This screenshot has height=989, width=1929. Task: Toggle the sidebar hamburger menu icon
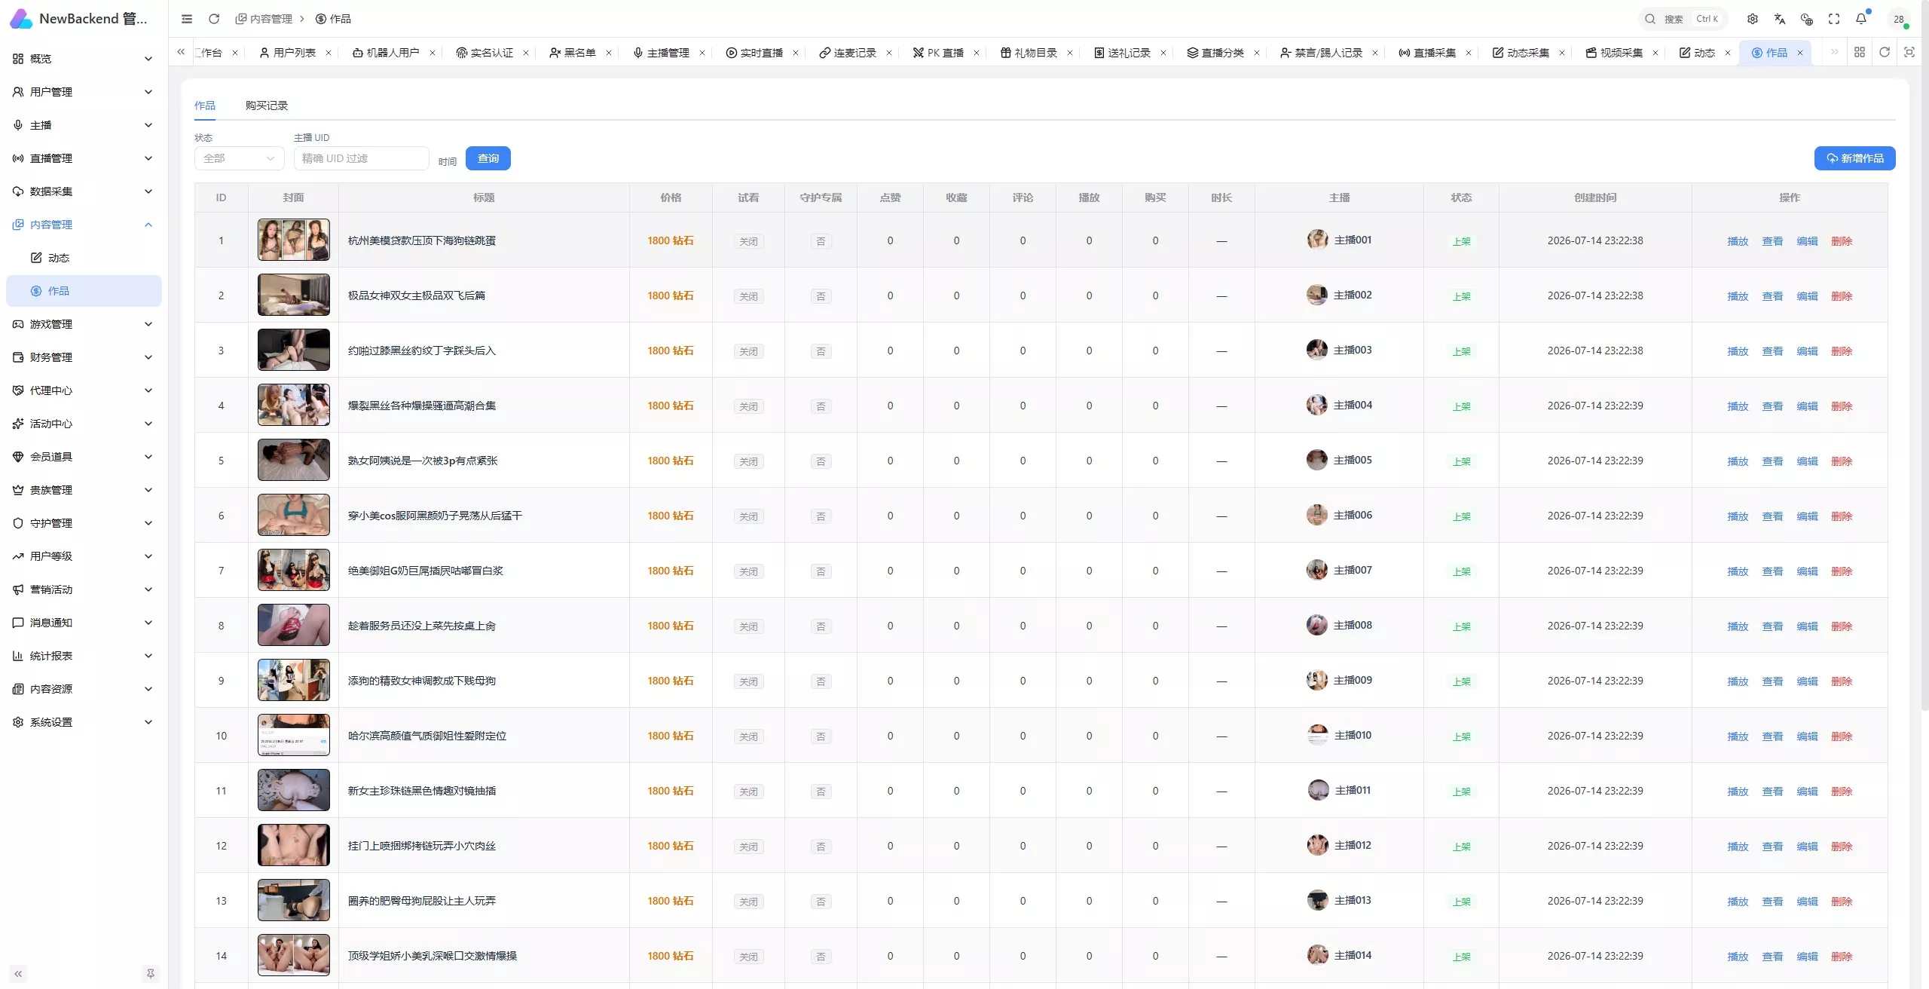tap(187, 19)
